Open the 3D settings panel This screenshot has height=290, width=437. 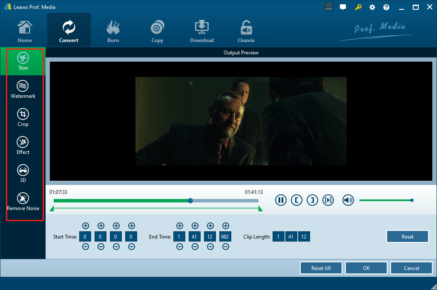(x=23, y=173)
